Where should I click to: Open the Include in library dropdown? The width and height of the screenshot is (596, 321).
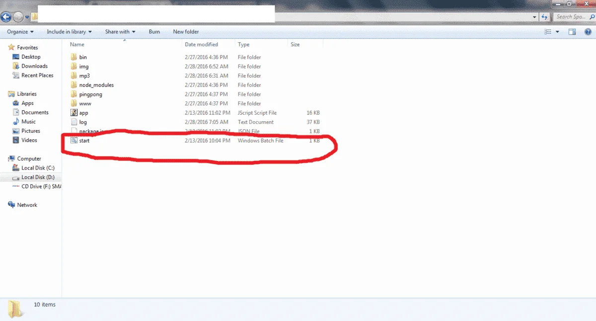point(70,32)
